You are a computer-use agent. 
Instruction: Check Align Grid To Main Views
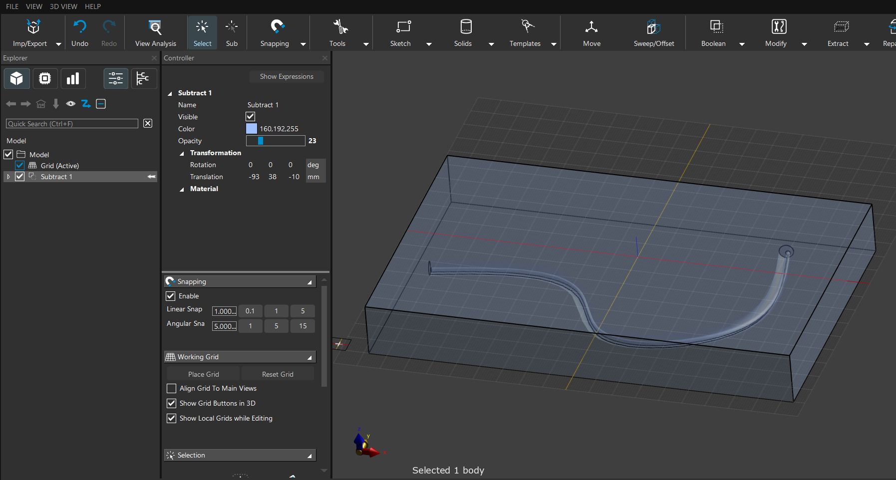click(172, 388)
